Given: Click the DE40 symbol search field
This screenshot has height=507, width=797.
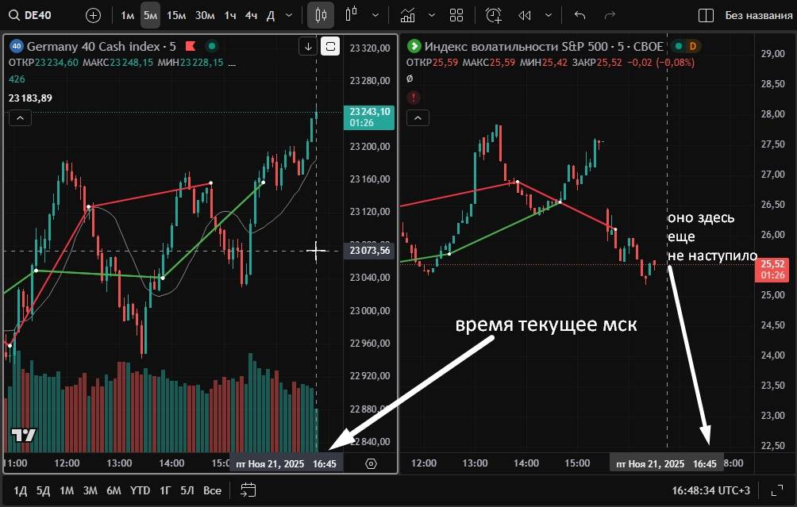Looking at the screenshot, I should tap(36, 15).
